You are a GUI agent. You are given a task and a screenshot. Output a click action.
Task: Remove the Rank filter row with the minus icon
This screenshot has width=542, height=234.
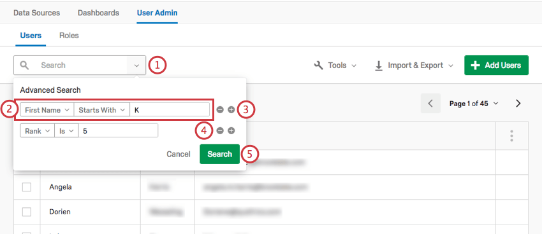coord(220,131)
